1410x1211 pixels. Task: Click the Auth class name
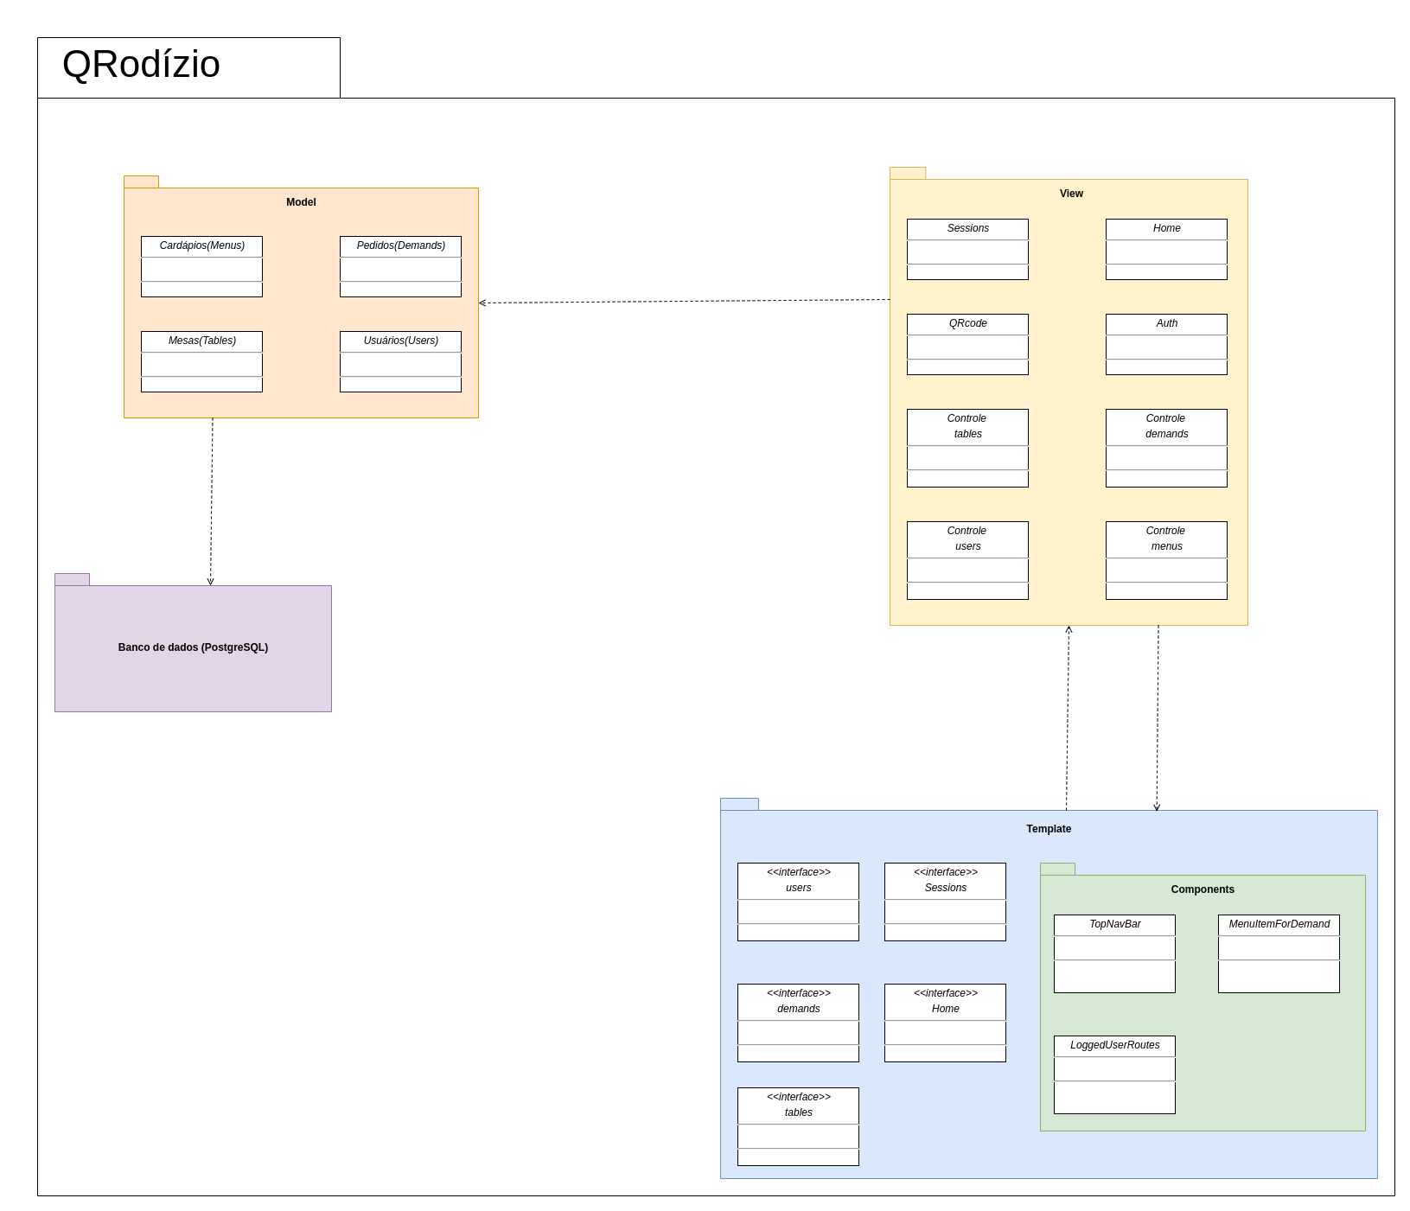click(1166, 323)
